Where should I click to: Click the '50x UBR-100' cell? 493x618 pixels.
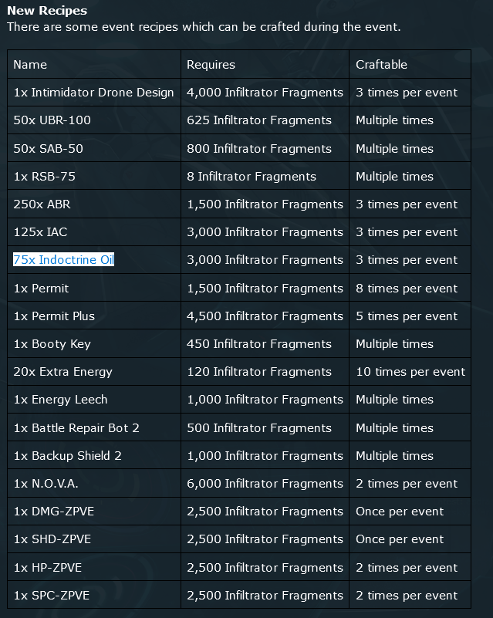[x=94, y=120]
